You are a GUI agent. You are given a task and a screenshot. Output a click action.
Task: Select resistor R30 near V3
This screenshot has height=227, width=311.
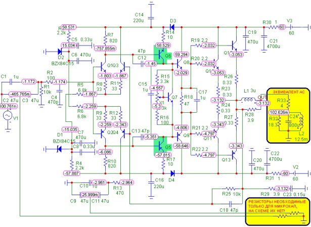tap(273, 27)
